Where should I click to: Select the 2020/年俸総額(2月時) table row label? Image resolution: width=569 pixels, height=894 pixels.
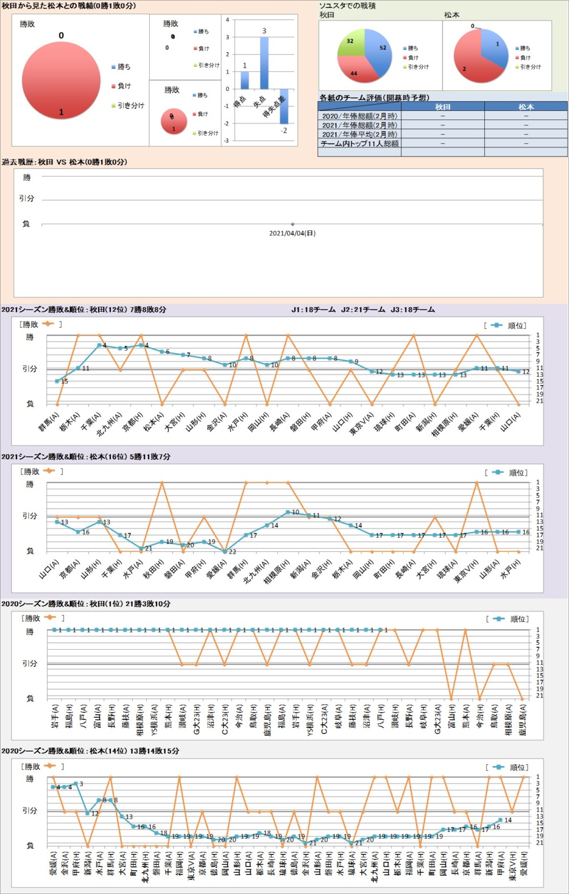360,116
